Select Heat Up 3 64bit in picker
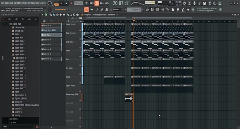240x129 pixels. [x=52, y=30]
